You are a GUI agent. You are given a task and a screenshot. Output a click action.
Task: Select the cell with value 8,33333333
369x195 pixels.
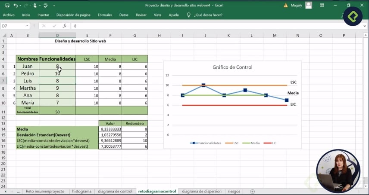coord(110,129)
